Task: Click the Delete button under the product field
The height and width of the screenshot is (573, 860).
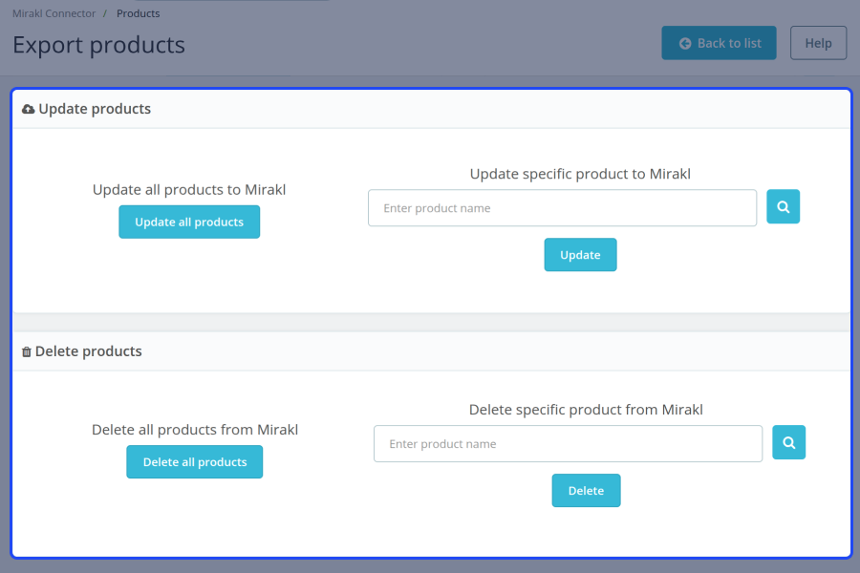Action: [586, 491]
